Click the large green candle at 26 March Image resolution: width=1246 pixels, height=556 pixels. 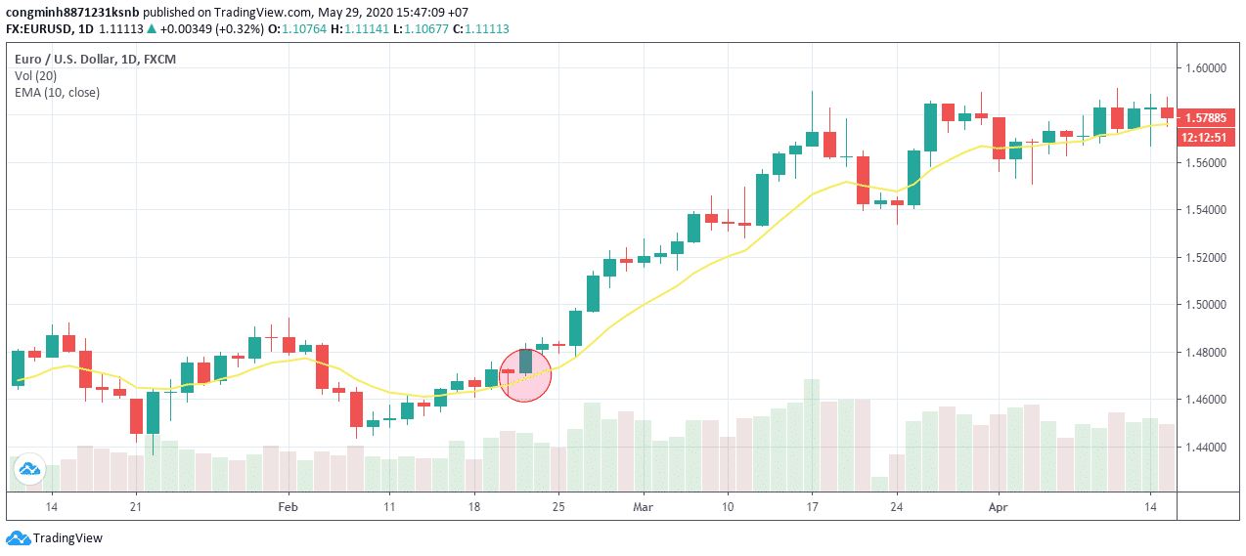pyautogui.click(x=930, y=127)
